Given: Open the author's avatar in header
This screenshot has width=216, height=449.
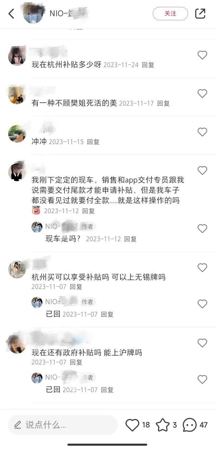Looking at the screenshot, I should (x=33, y=14).
